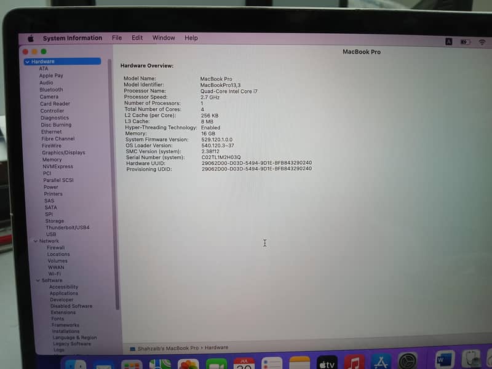This screenshot has width=492, height=369.
Task: Select Applications under Software
Action: (64, 293)
